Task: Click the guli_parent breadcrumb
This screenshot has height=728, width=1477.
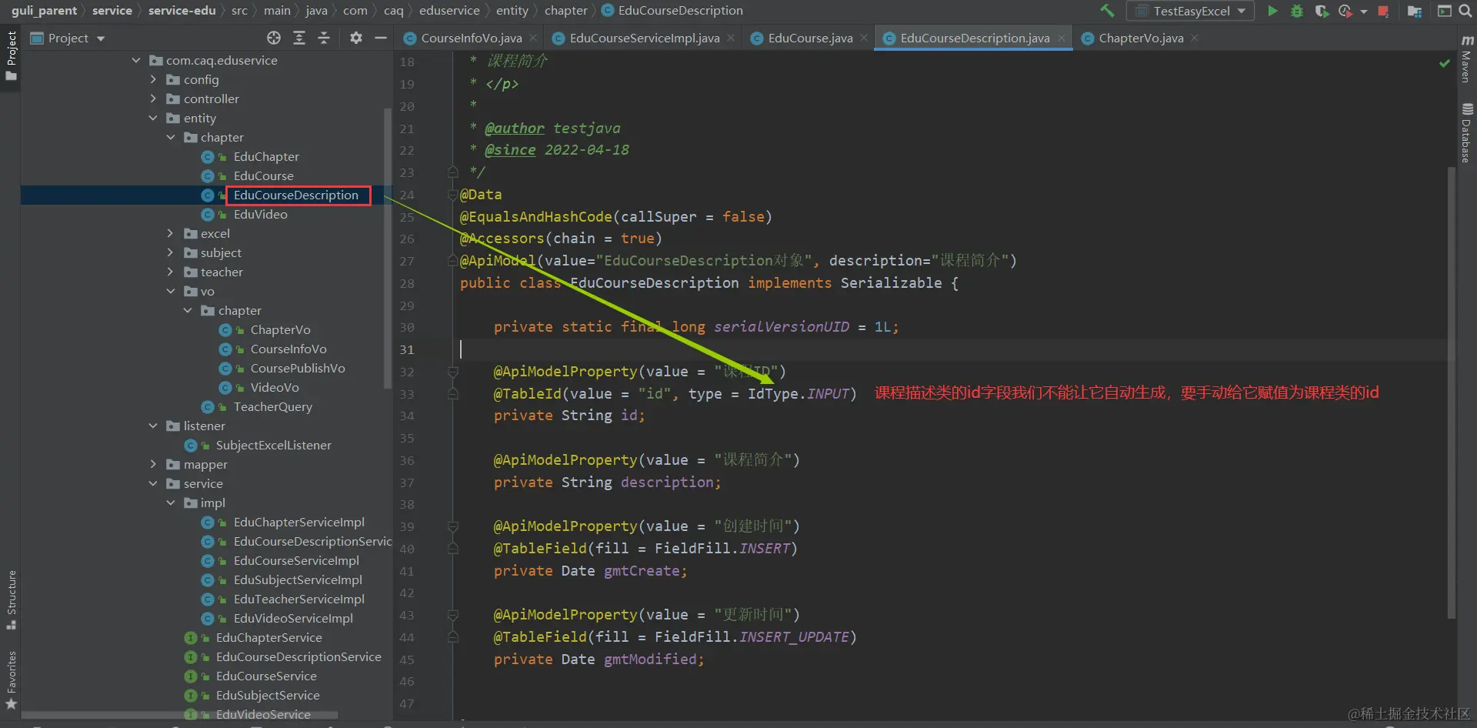Action: point(44,11)
